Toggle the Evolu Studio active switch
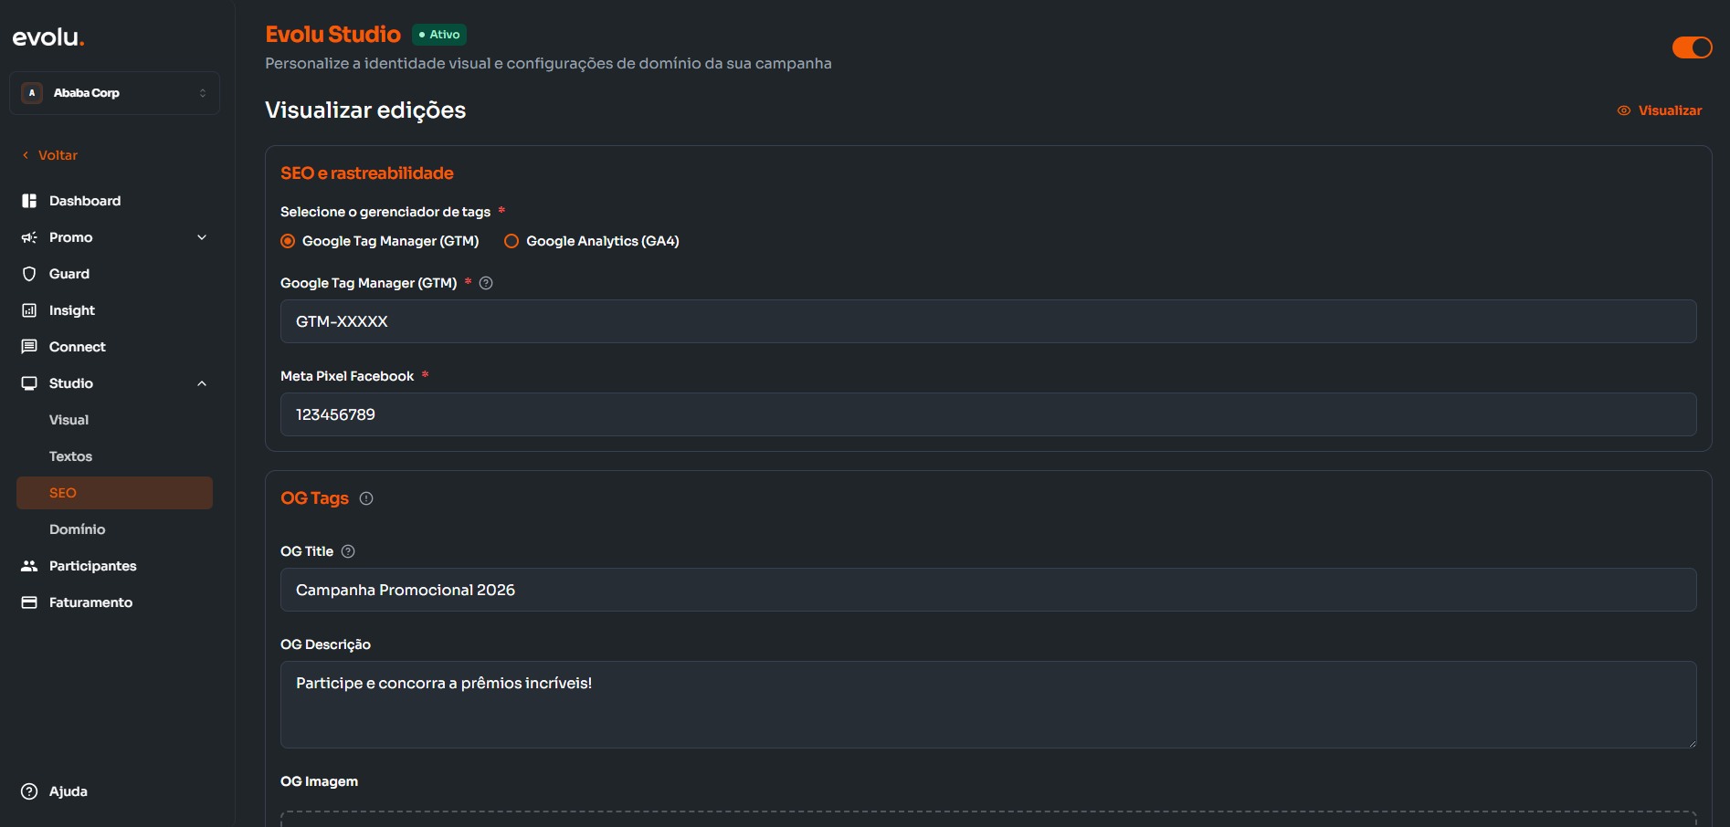The width and height of the screenshot is (1730, 827). coord(1692,47)
